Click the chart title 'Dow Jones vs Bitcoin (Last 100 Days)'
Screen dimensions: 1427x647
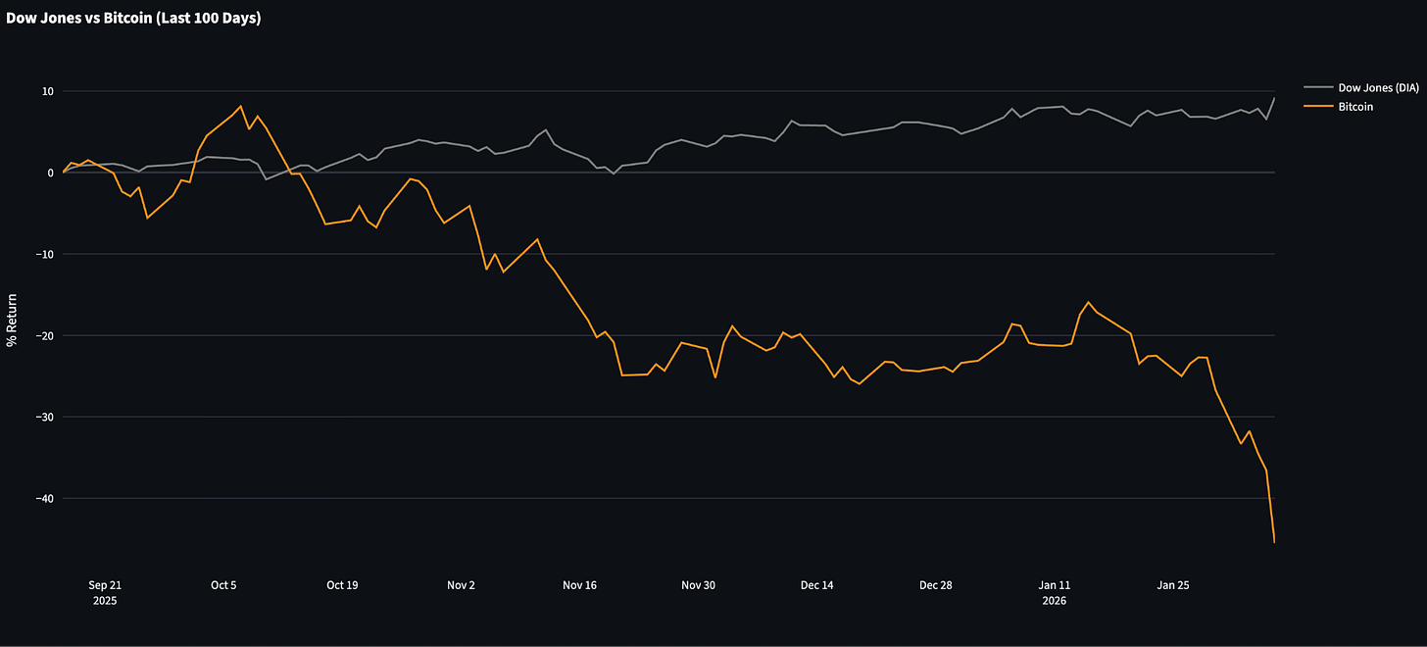point(134,18)
